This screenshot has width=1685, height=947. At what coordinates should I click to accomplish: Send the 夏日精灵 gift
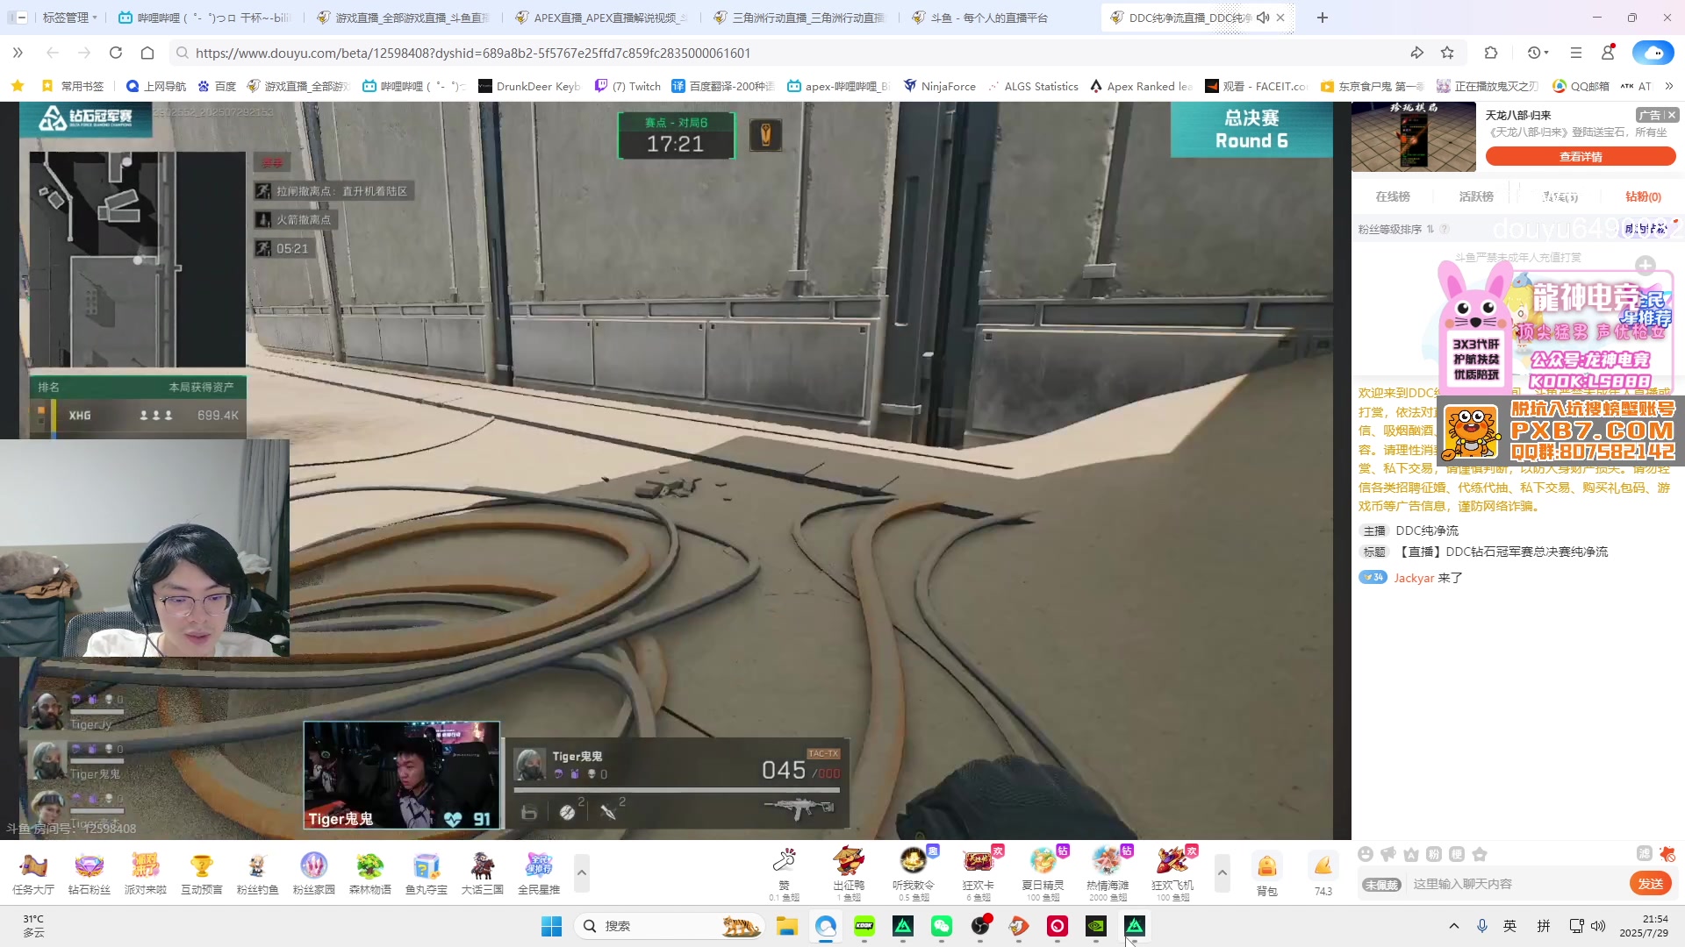(1043, 873)
